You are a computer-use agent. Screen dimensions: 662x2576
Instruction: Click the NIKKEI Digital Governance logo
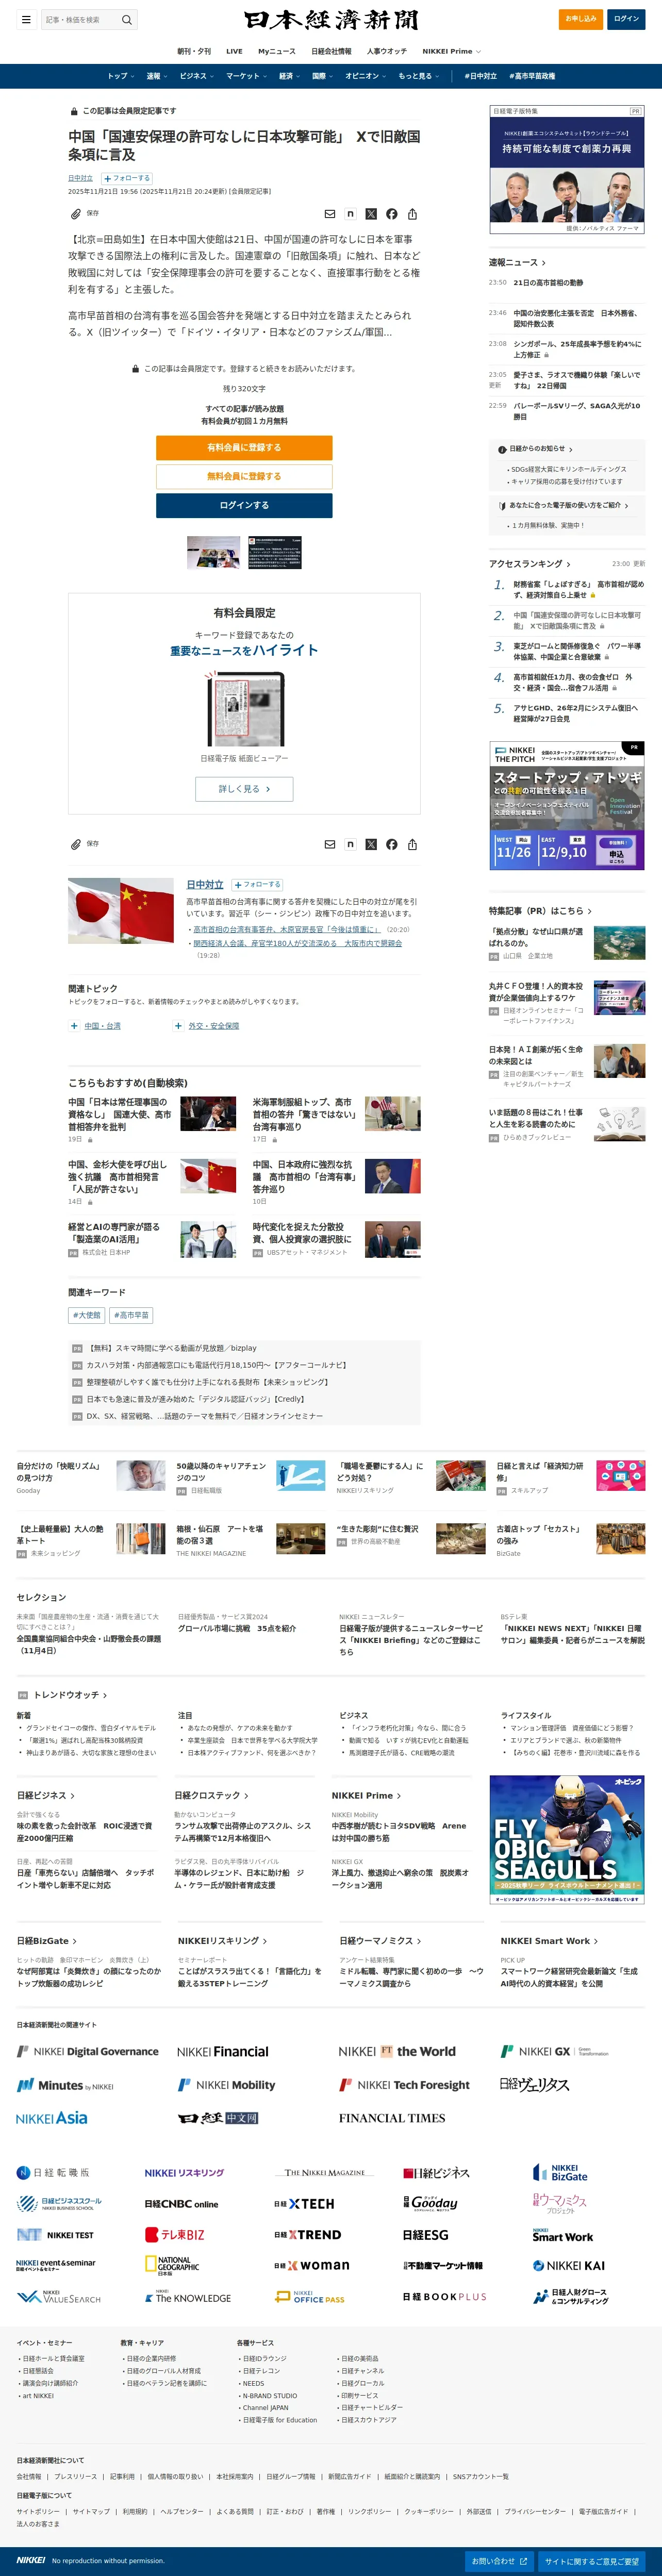point(88,2050)
